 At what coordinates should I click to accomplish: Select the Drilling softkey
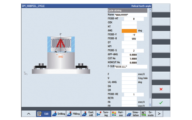click(58, 114)
